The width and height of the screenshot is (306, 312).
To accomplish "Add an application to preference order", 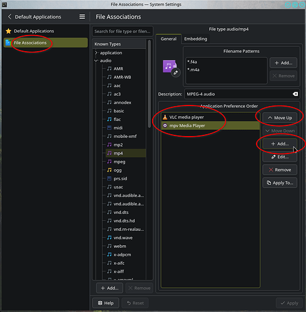I will (x=280, y=144).
